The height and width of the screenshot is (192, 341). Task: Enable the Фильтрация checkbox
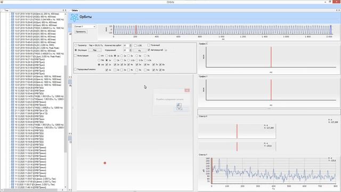point(75,55)
